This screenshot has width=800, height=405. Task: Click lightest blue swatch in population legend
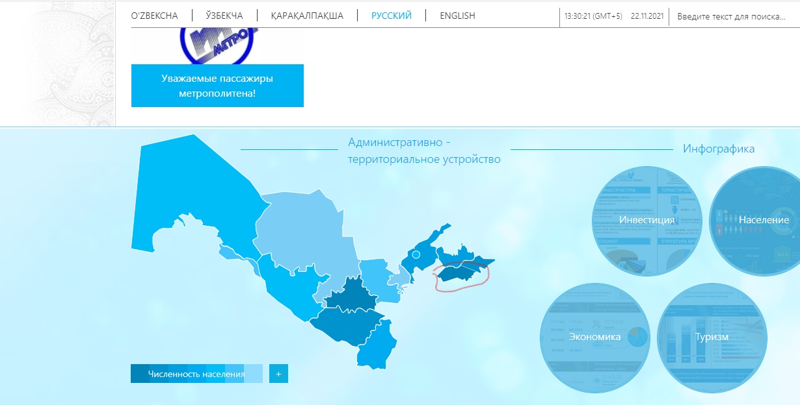tap(254, 374)
